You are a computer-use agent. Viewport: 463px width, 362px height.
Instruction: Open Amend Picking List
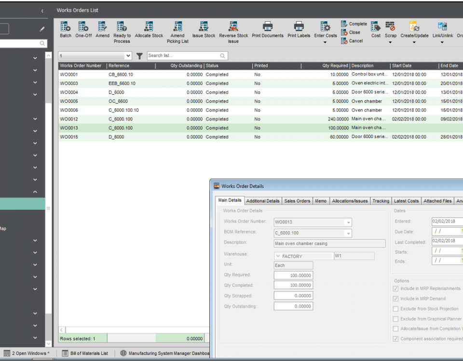click(x=177, y=27)
